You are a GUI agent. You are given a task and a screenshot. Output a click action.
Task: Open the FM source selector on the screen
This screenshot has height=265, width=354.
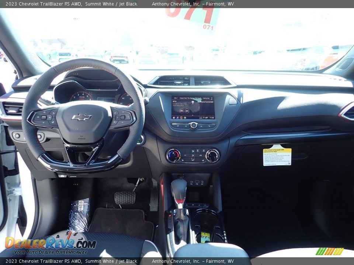193,102
